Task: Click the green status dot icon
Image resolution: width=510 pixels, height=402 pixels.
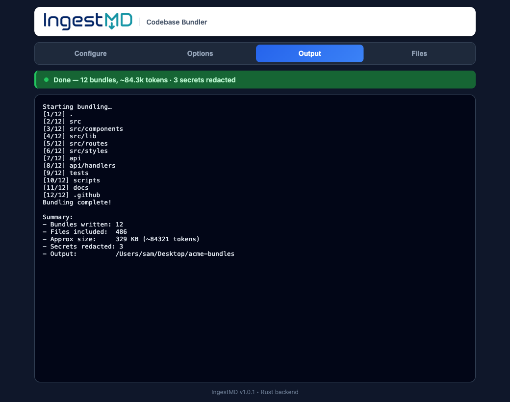Action: pos(46,80)
